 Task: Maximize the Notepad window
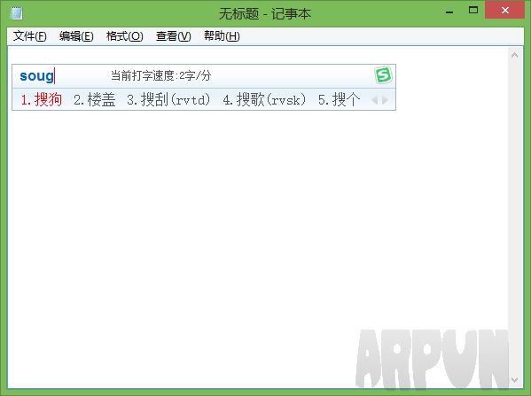tap(473, 10)
